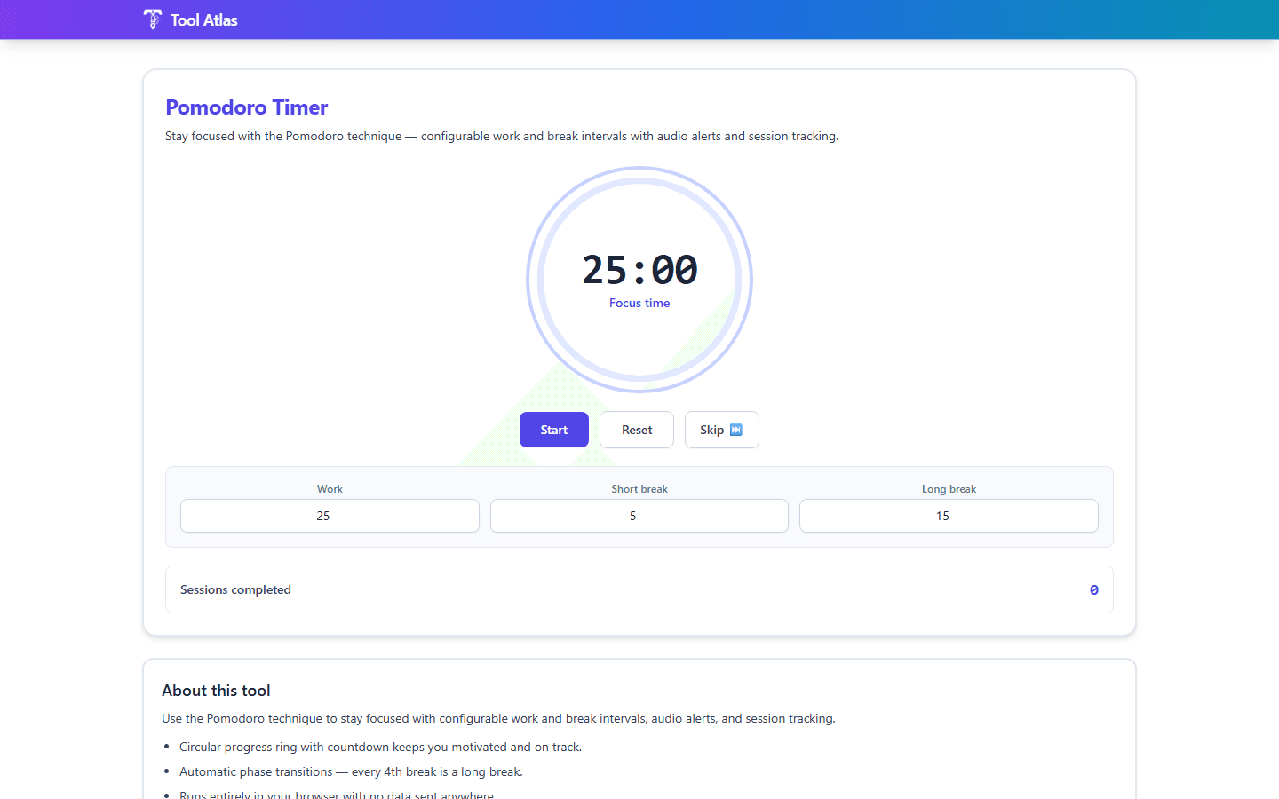Click the Pomodoro Timer page heading
Viewport: 1279px width, 799px height.
coord(246,107)
